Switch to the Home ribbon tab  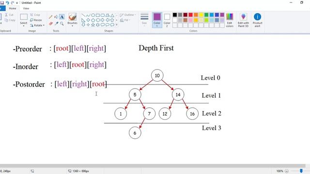click(13, 9)
